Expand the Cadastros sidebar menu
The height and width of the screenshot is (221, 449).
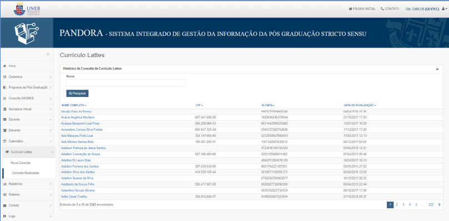tap(51, 77)
